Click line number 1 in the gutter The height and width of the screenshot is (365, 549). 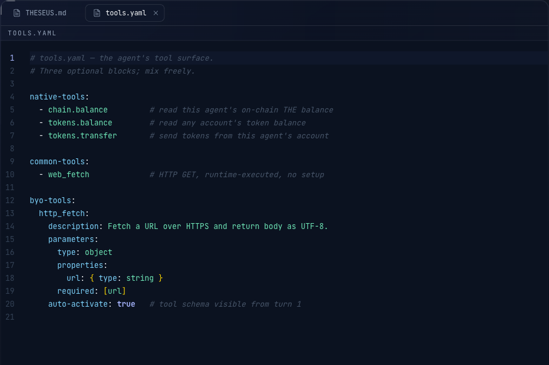click(12, 58)
